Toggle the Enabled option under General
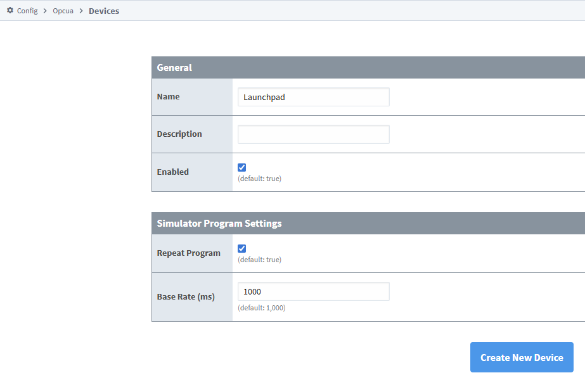The width and height of the screenshot is (585, 380). (241, 167)
